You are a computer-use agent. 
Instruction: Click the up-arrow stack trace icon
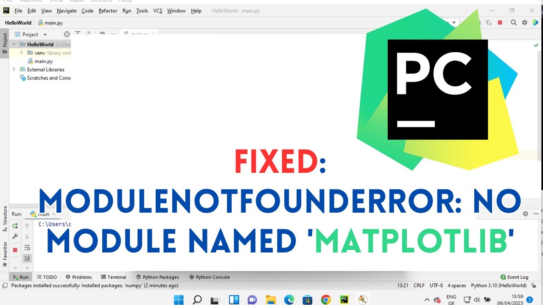click(27, 226)
